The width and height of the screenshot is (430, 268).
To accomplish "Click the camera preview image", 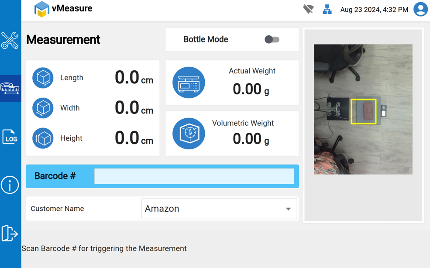I will click(363, 109).
